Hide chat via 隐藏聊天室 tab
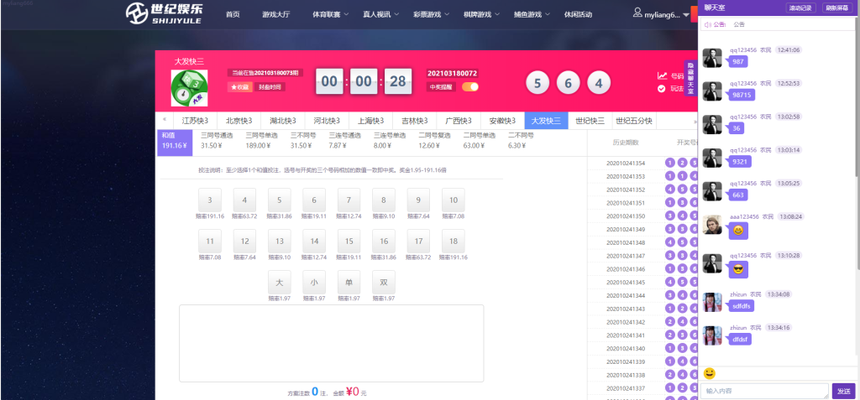Image resolution: width=860 pixels, height=400 pixels. pyautogui.click(x=690, y=80)
